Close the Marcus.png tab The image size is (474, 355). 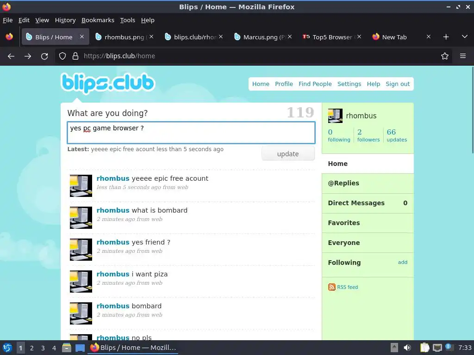pyautogui.click(x=290, y=37)
